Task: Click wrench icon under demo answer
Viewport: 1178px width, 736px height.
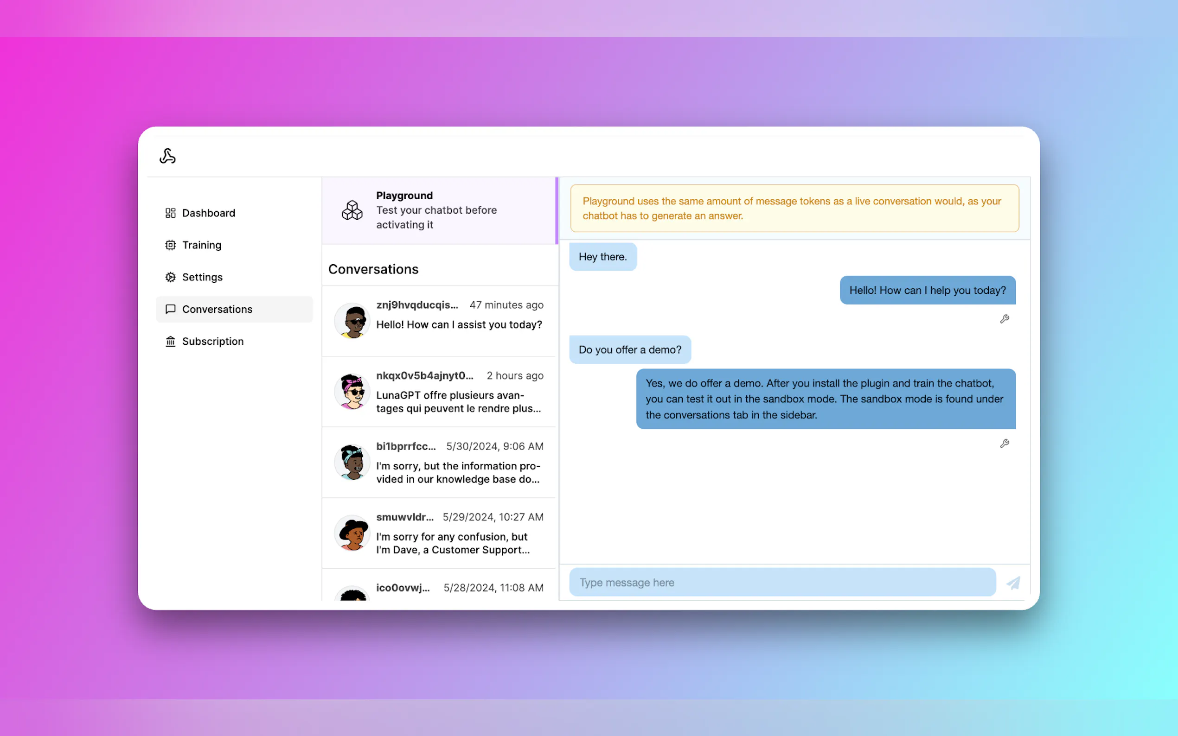Action: tap(1004, 444)
